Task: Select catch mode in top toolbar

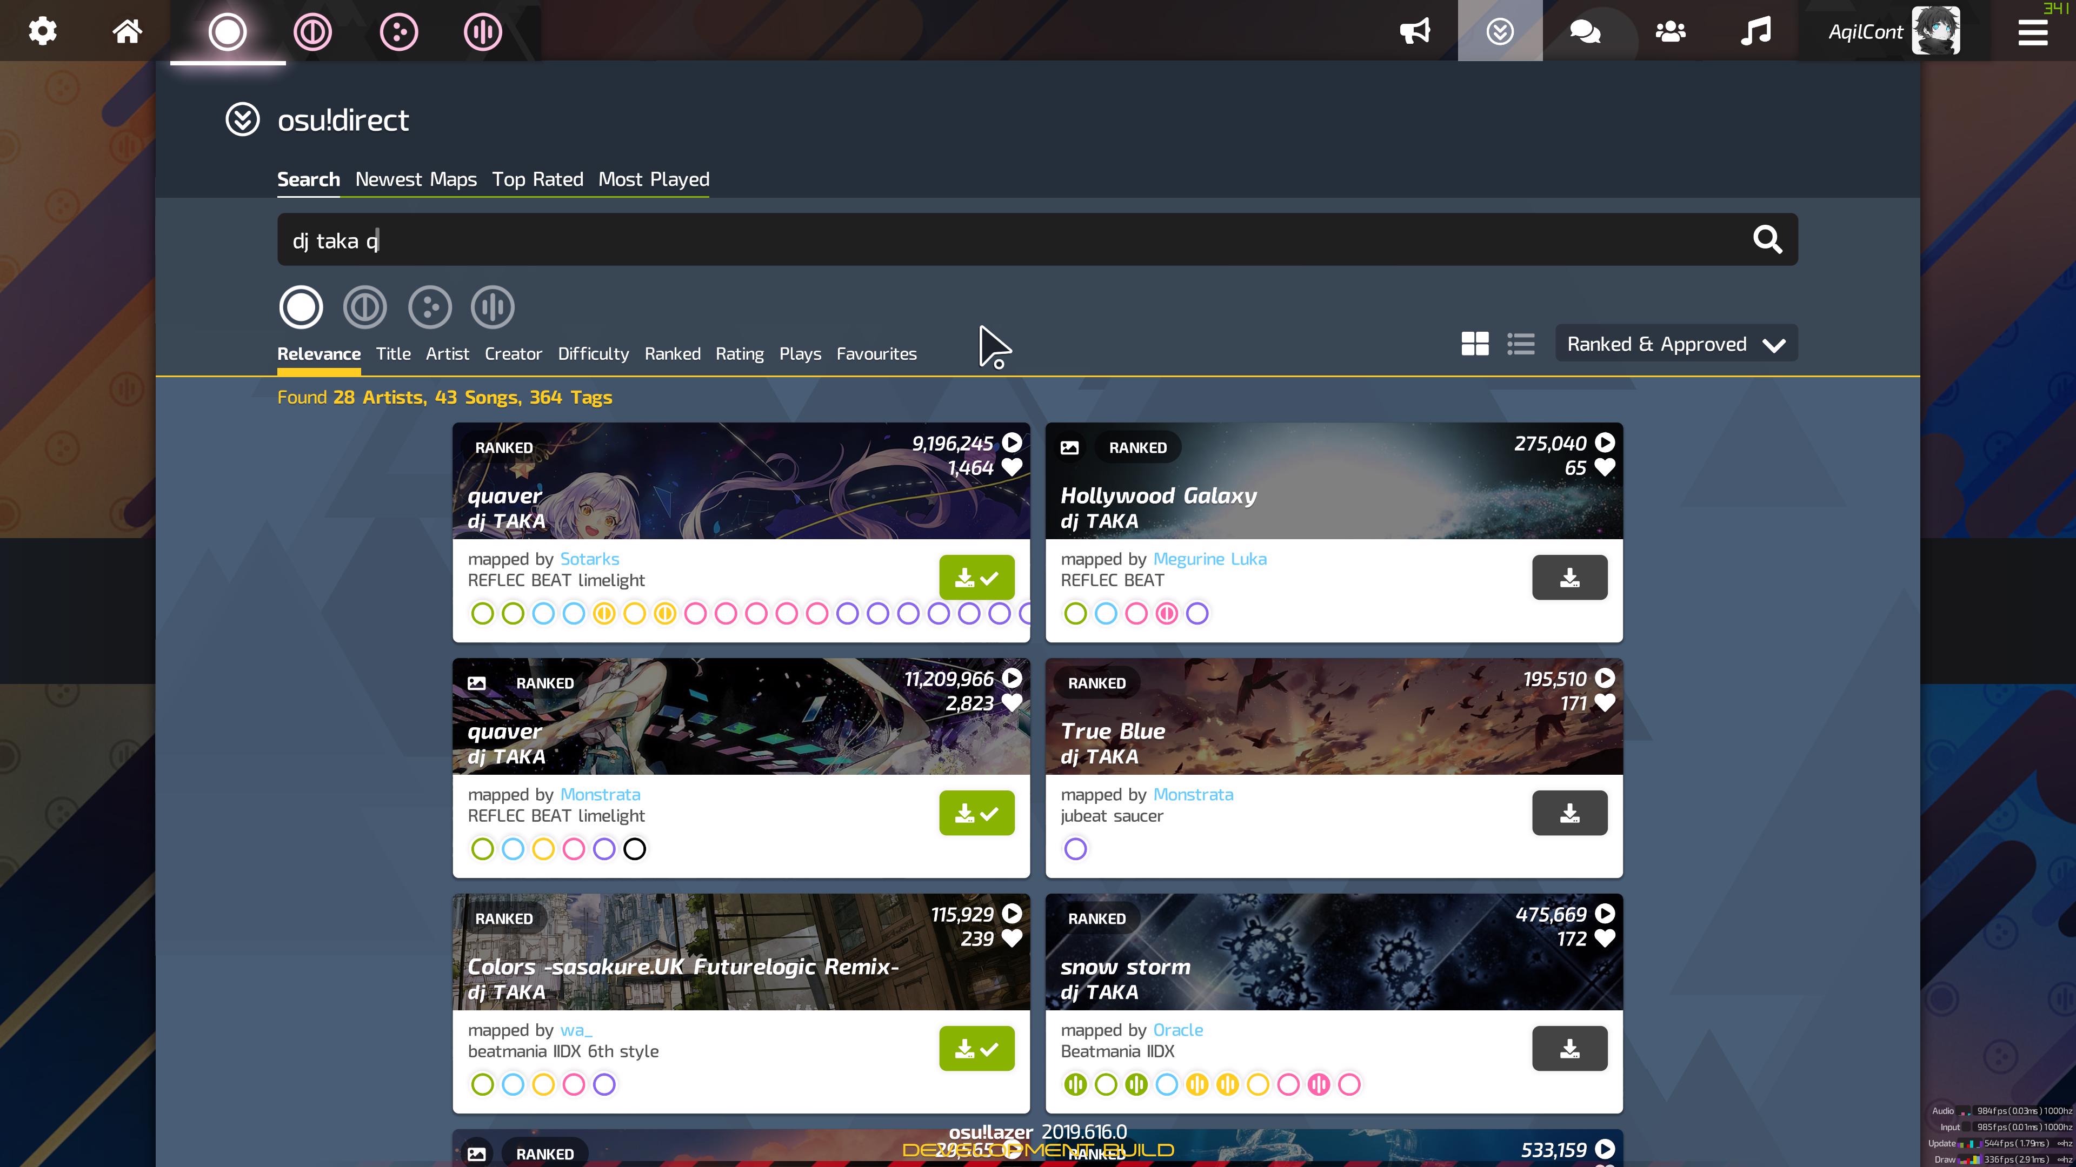Action: point(399,32)
